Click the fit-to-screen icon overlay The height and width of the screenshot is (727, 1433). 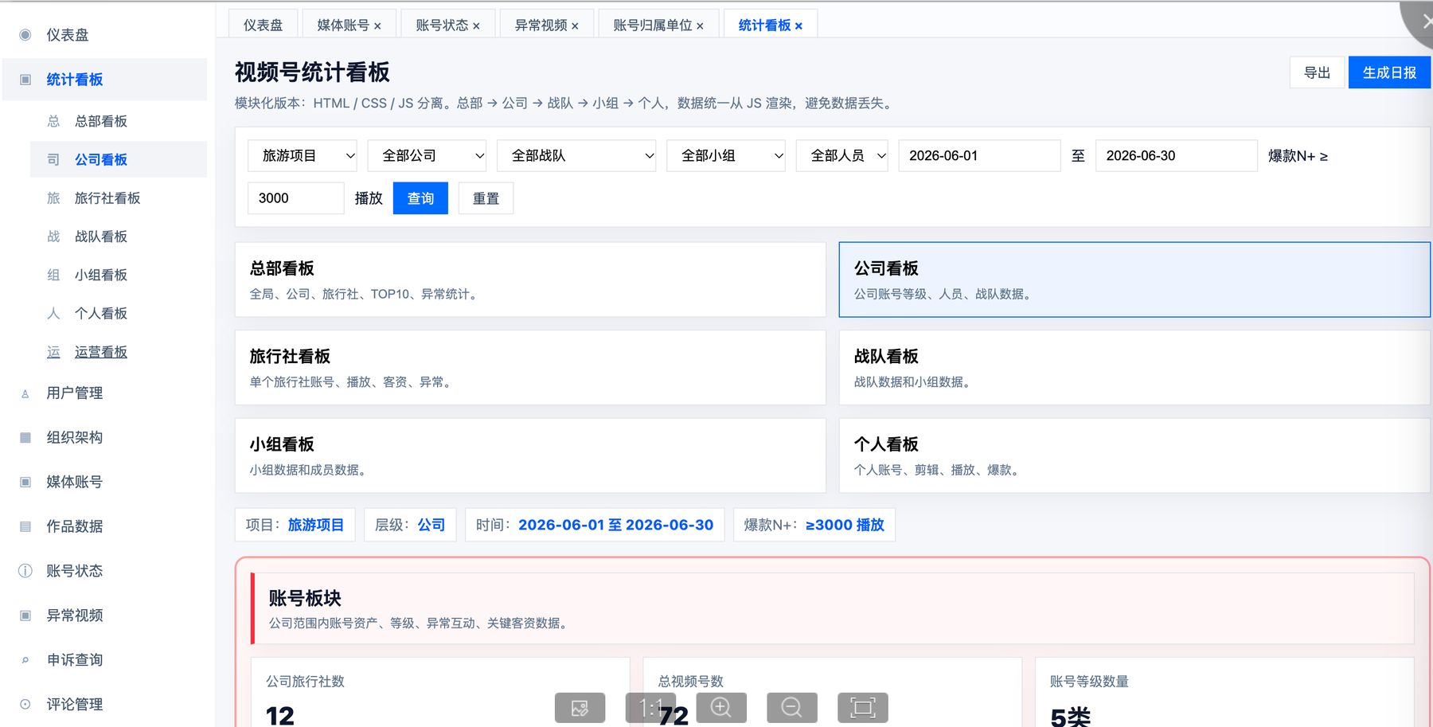coord(863,708)
